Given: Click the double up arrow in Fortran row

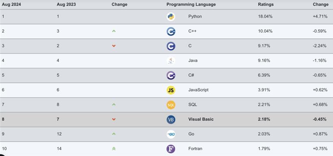Looking at the screenshot, I should click(114, 149).
